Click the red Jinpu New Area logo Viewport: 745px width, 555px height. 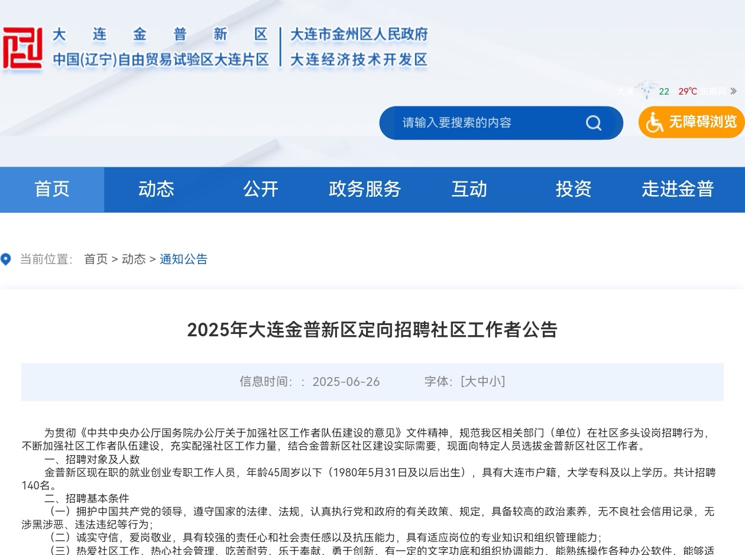click(x=22, y=48)
